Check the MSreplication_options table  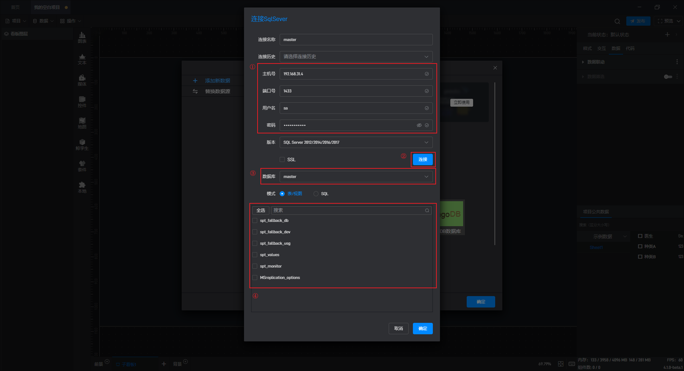point(255,278)
